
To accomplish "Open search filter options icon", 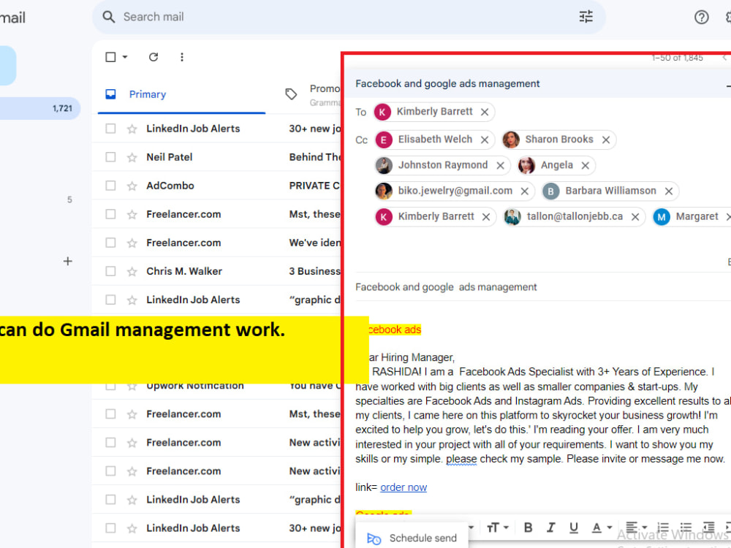I will pos(586,17).
